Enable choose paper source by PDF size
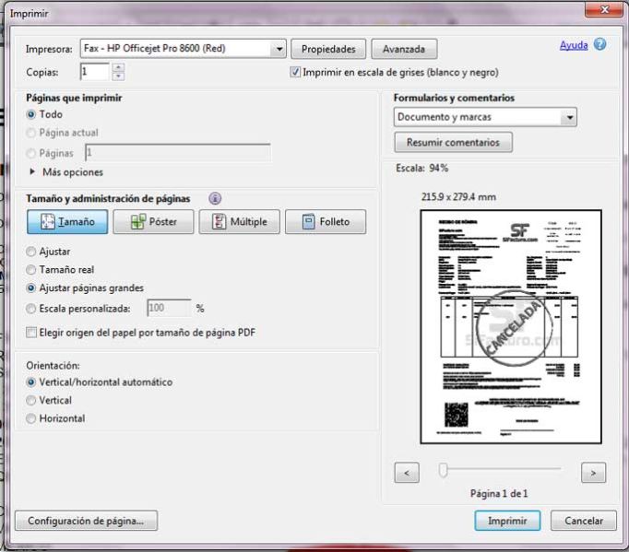This screenshot has height=552, width=629. pyautogui.click(x=32, y=332)
